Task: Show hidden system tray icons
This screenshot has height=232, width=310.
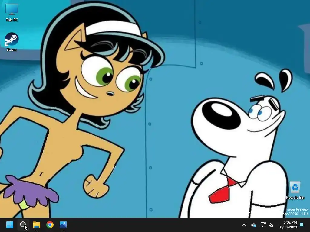Action: pyautogui.click(x=244, y=225)
